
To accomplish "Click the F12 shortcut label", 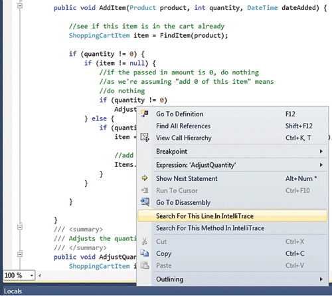I will (x=290, y=114).
